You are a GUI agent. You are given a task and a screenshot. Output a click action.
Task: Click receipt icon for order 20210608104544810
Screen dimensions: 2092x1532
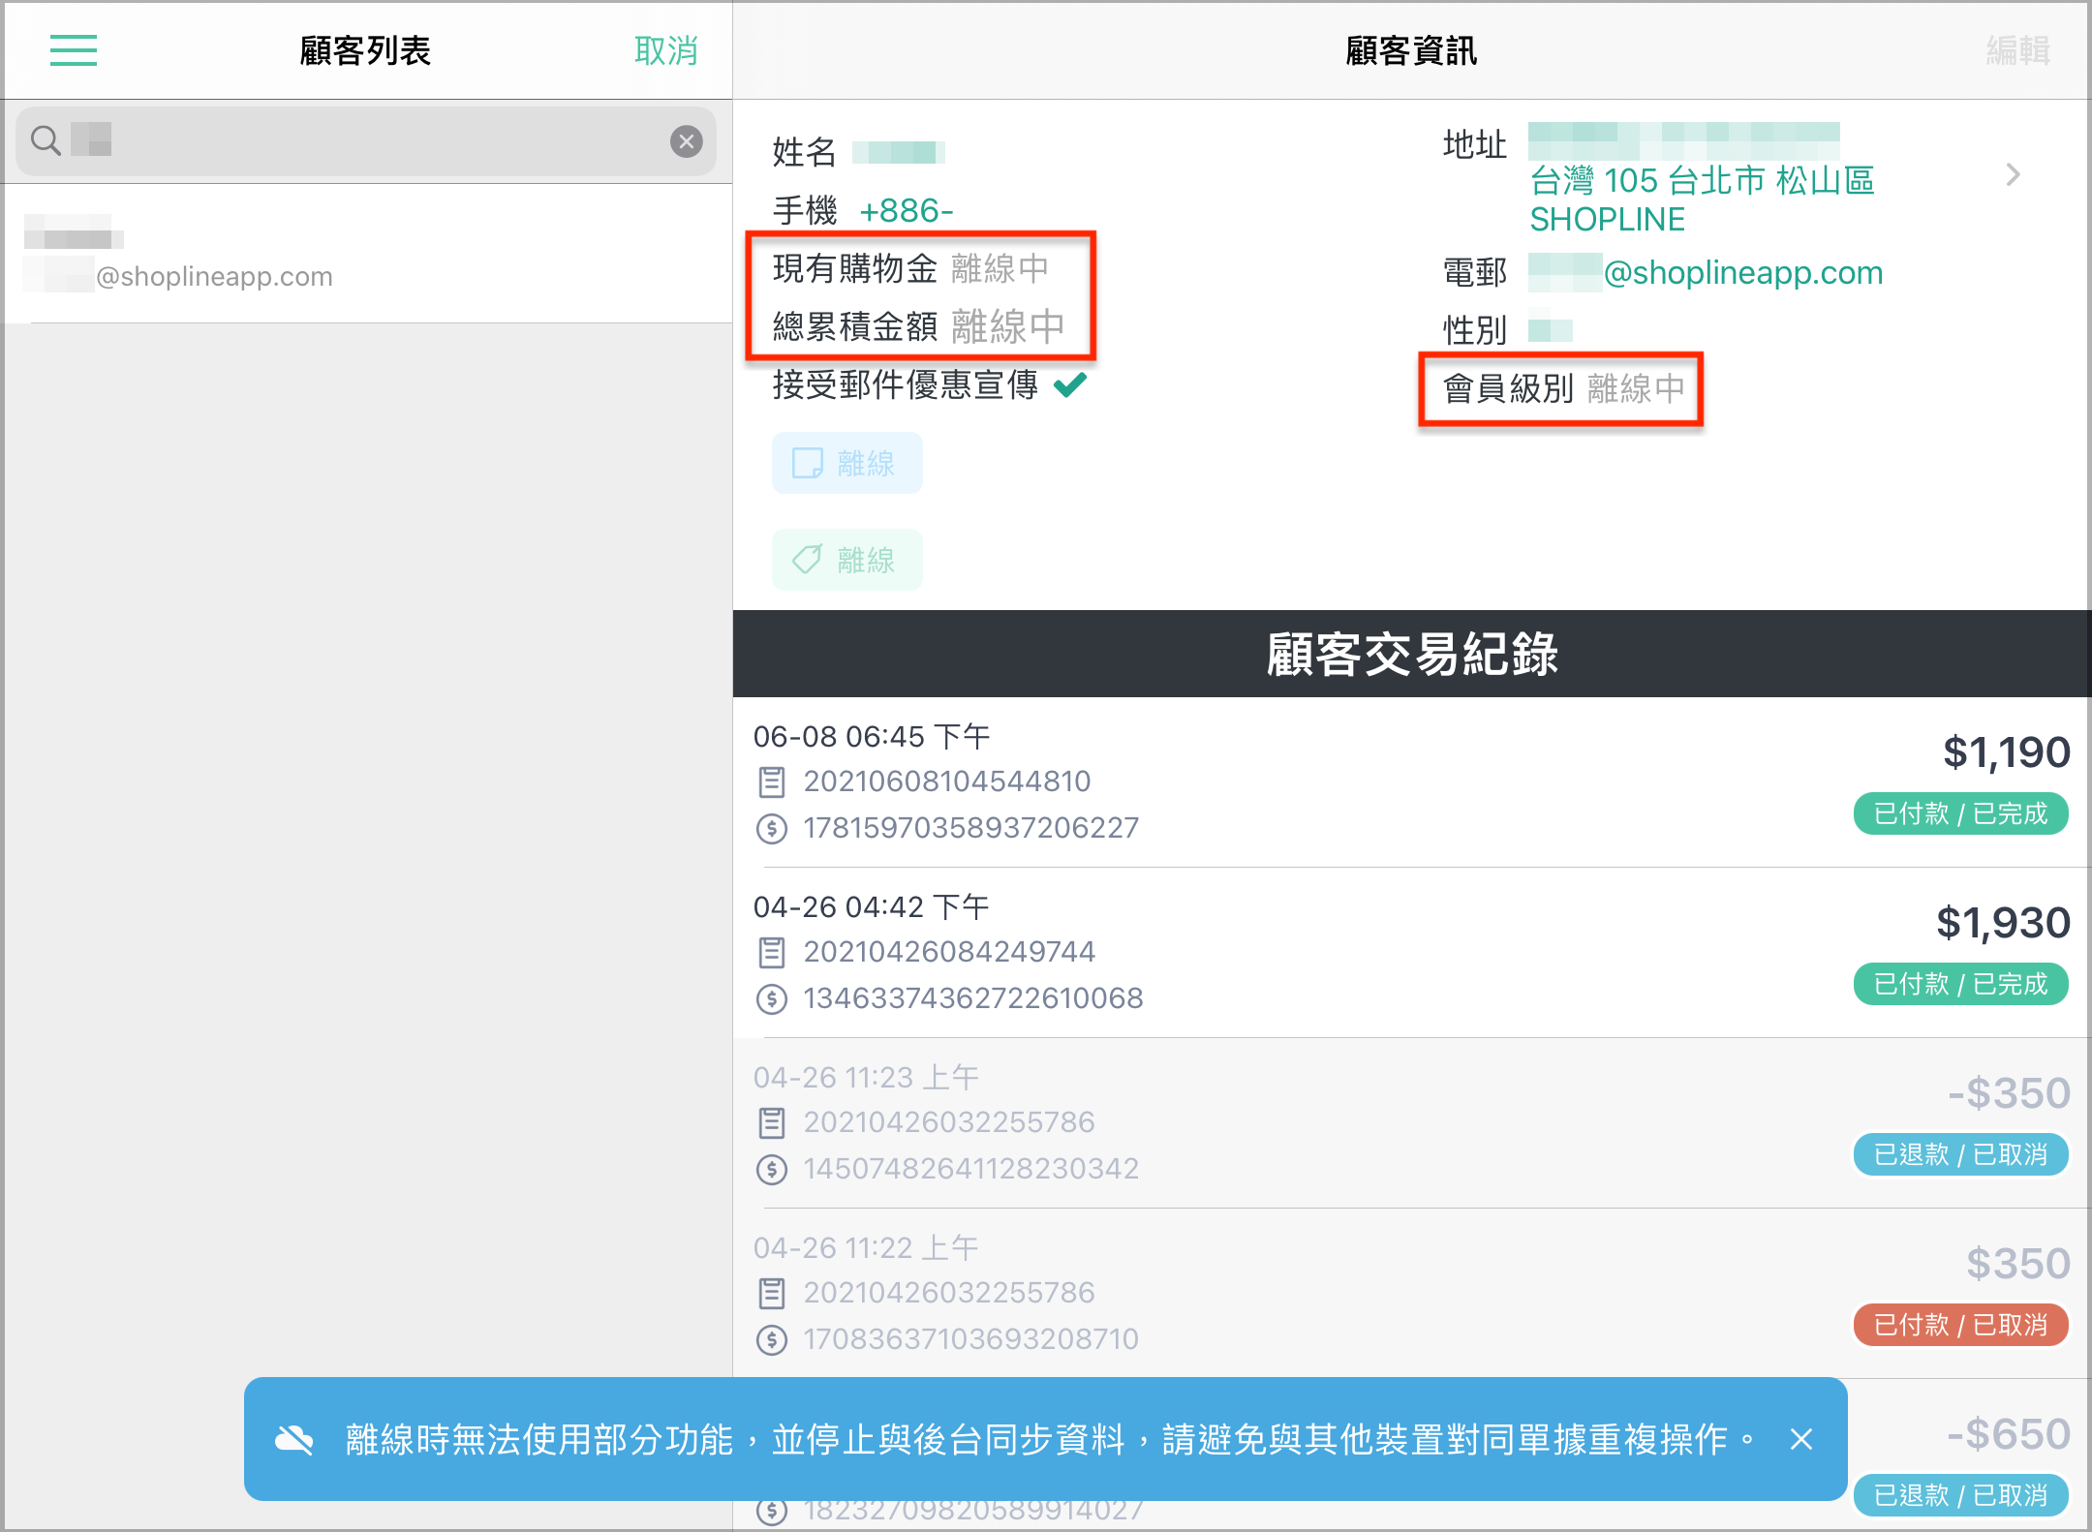(772, 781)
